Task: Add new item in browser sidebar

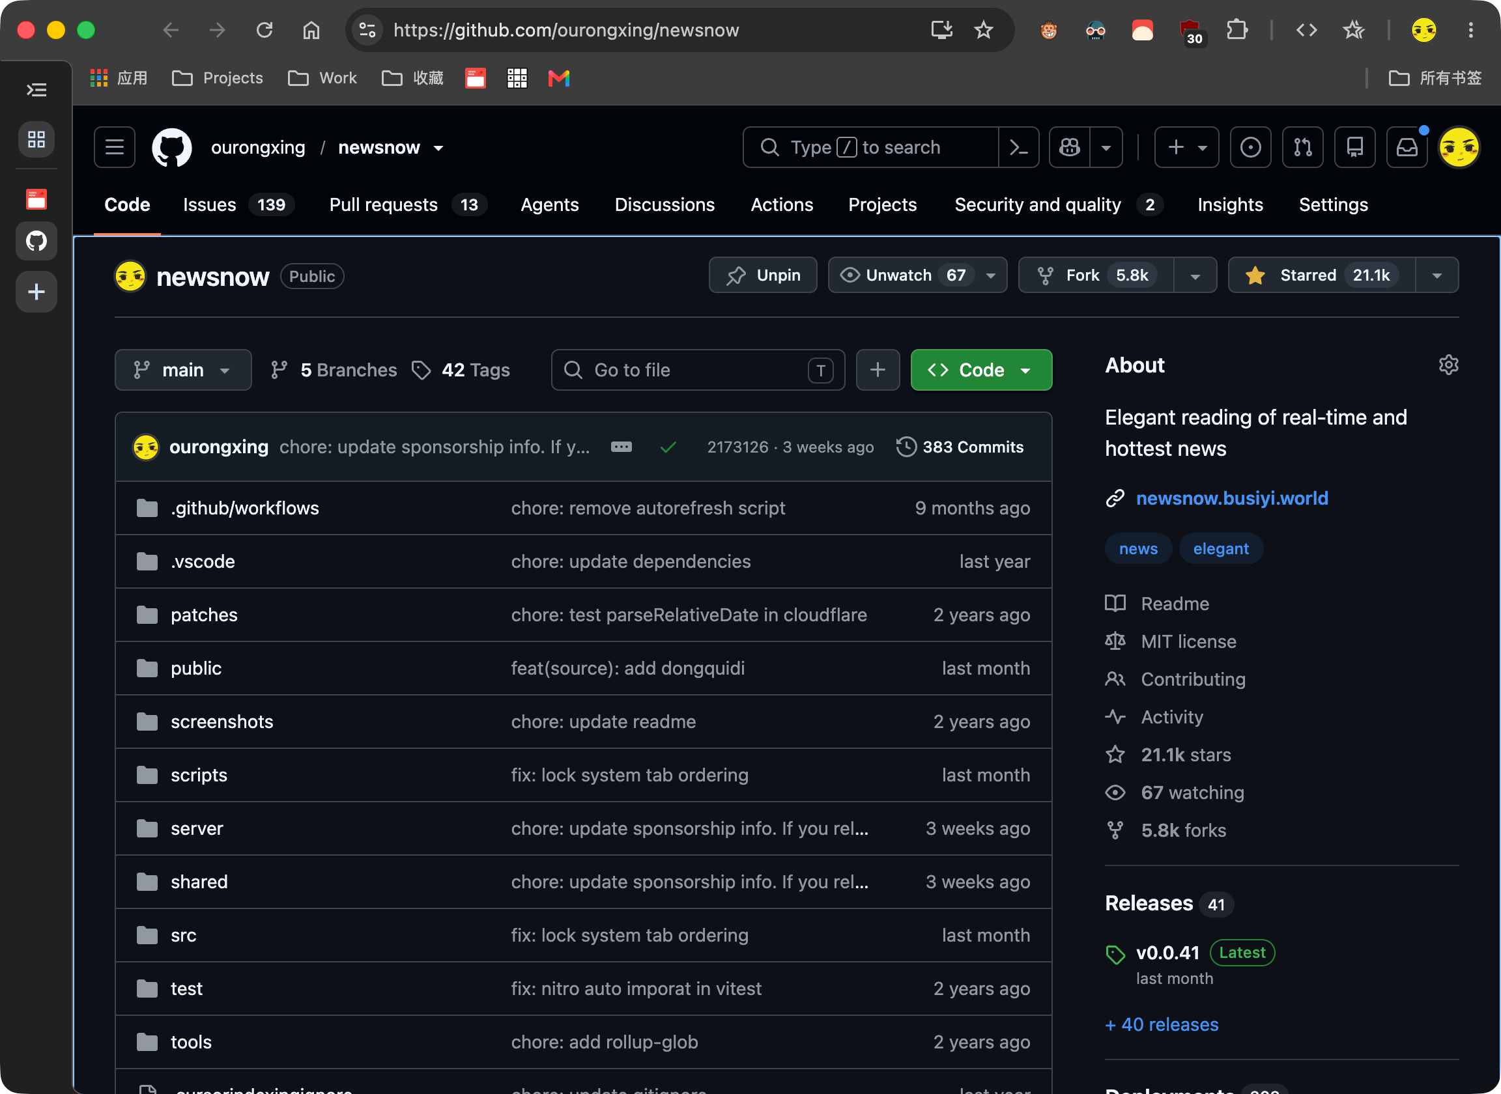Action: click(x=36, y=291)
